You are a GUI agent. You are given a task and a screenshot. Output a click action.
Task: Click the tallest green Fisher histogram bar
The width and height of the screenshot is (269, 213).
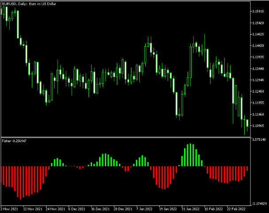(x=190, y=155)
